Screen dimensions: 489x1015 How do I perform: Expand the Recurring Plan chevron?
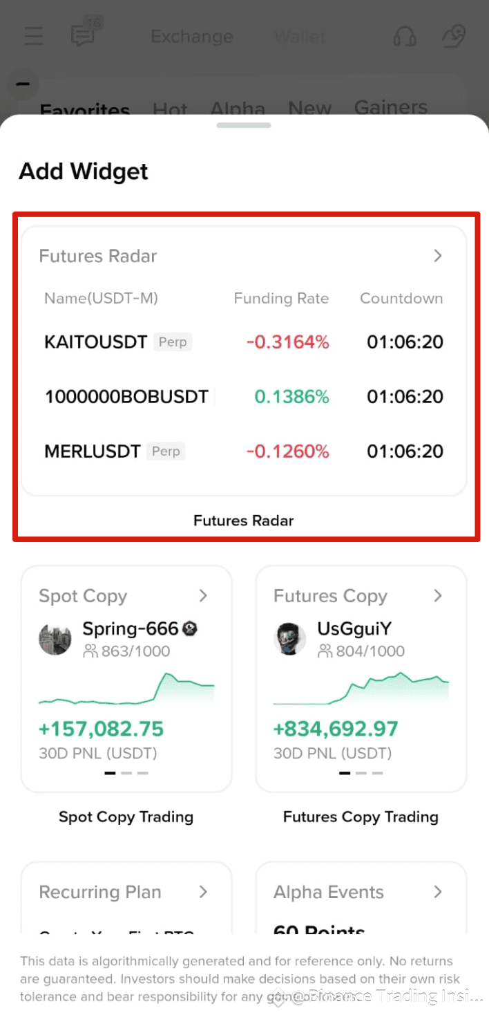[x=203, y=892]
